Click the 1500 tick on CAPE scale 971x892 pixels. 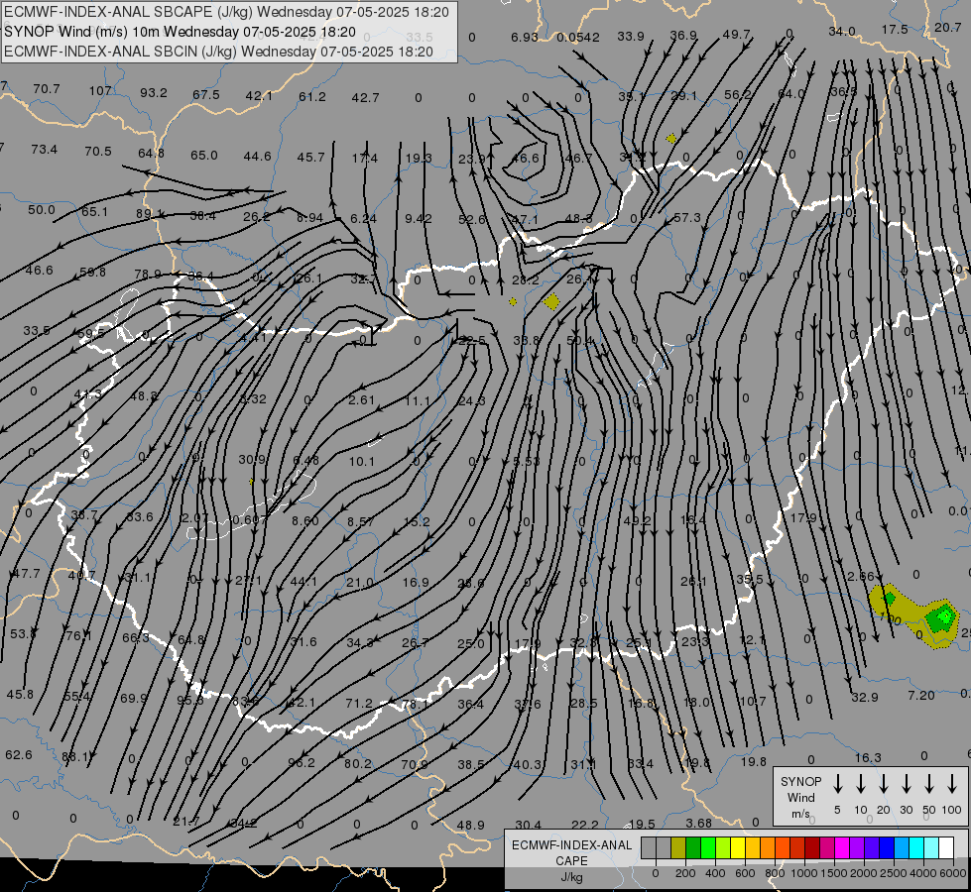[x=833, y=873]
